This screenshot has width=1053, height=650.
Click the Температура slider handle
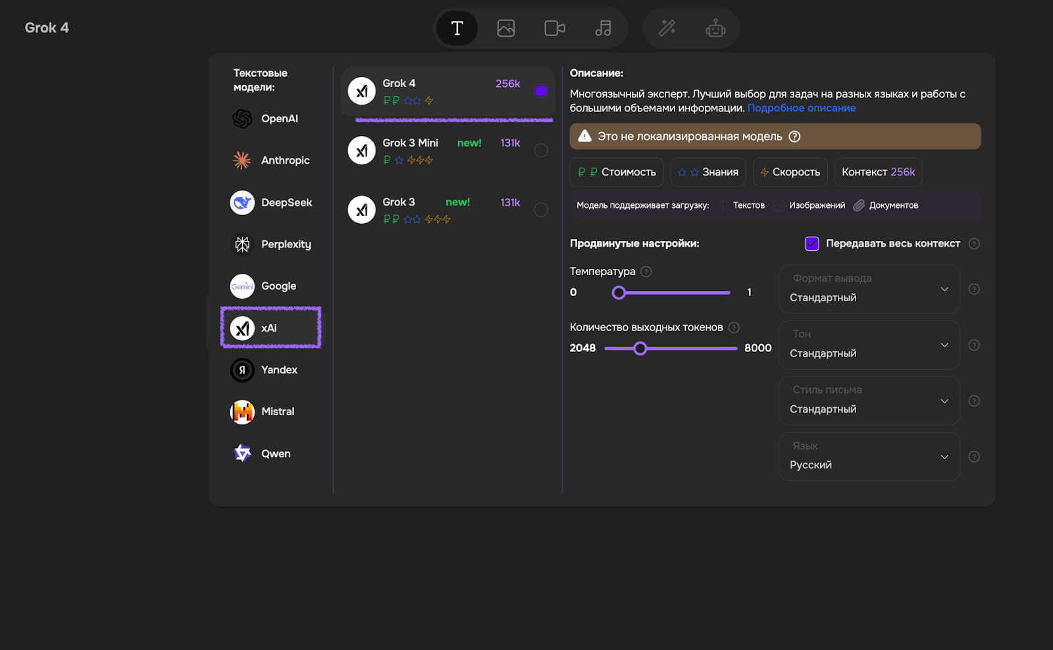(619, 293)
